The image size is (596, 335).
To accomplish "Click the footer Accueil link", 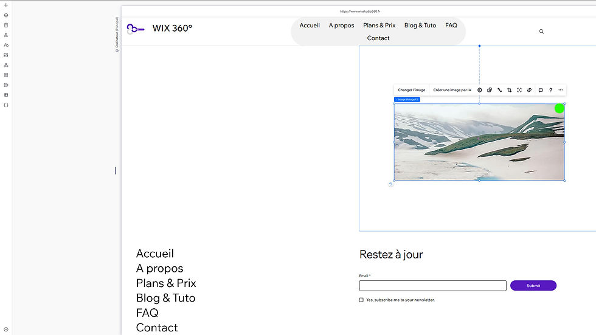I will coord(154,254).
